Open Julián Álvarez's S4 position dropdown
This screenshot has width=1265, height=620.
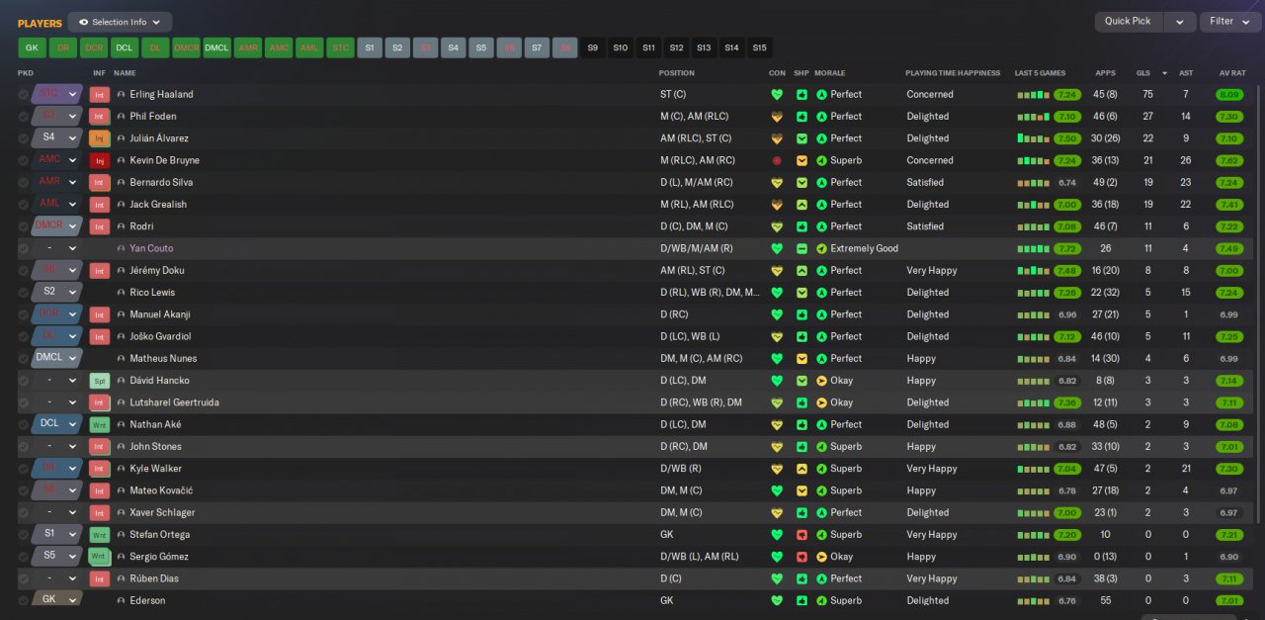click(x=57, y=137)
